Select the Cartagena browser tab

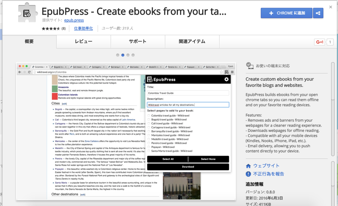click(96, 67)
